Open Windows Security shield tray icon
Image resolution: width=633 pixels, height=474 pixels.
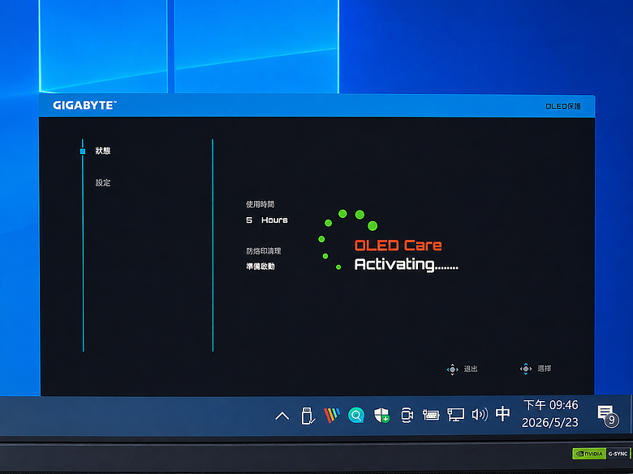tap(381, 415)
